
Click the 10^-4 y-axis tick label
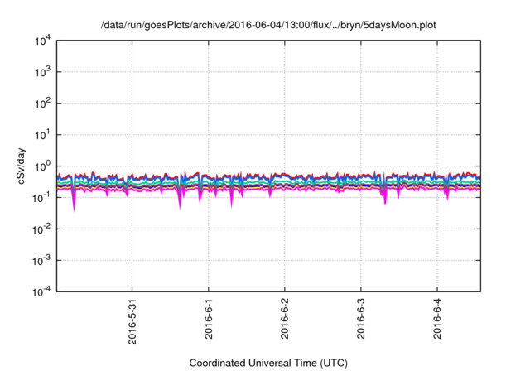(42, 291)
